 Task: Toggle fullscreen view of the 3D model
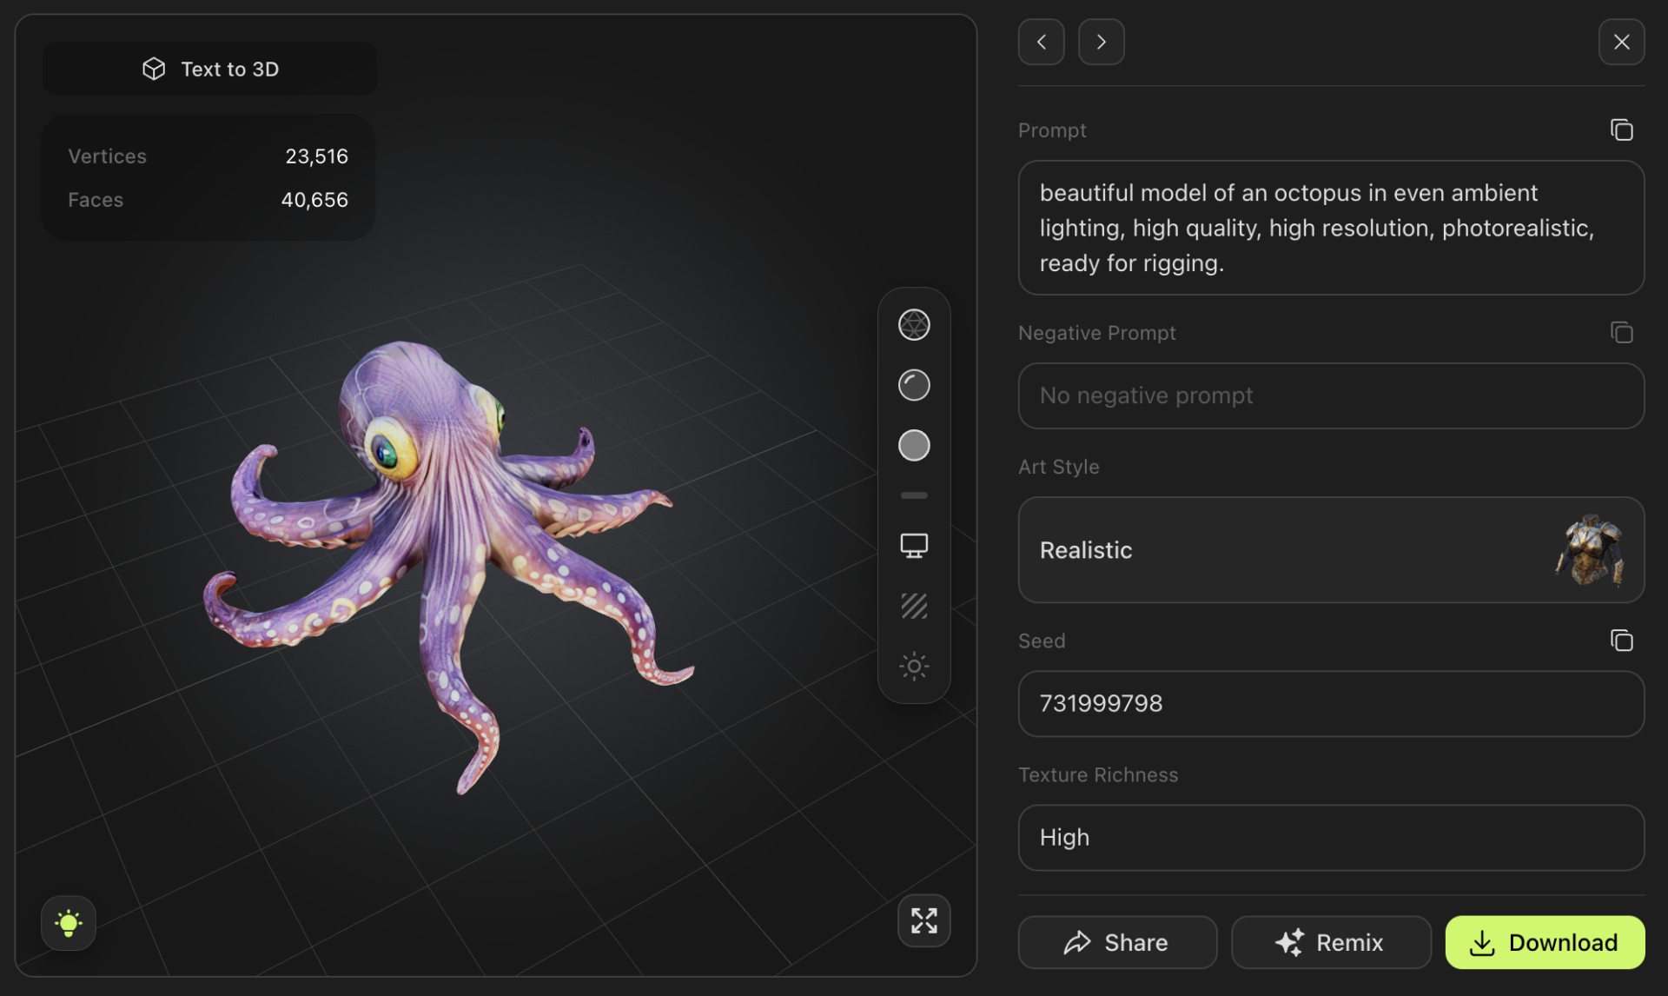coord(923,920)
